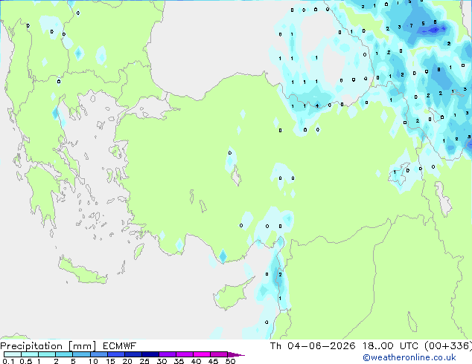
Task: Pick the 45–50 mm legend color swatch
Action: tap(219, 354)
